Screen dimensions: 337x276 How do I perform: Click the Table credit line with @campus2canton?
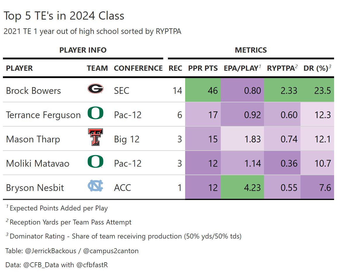click(72, 251)
